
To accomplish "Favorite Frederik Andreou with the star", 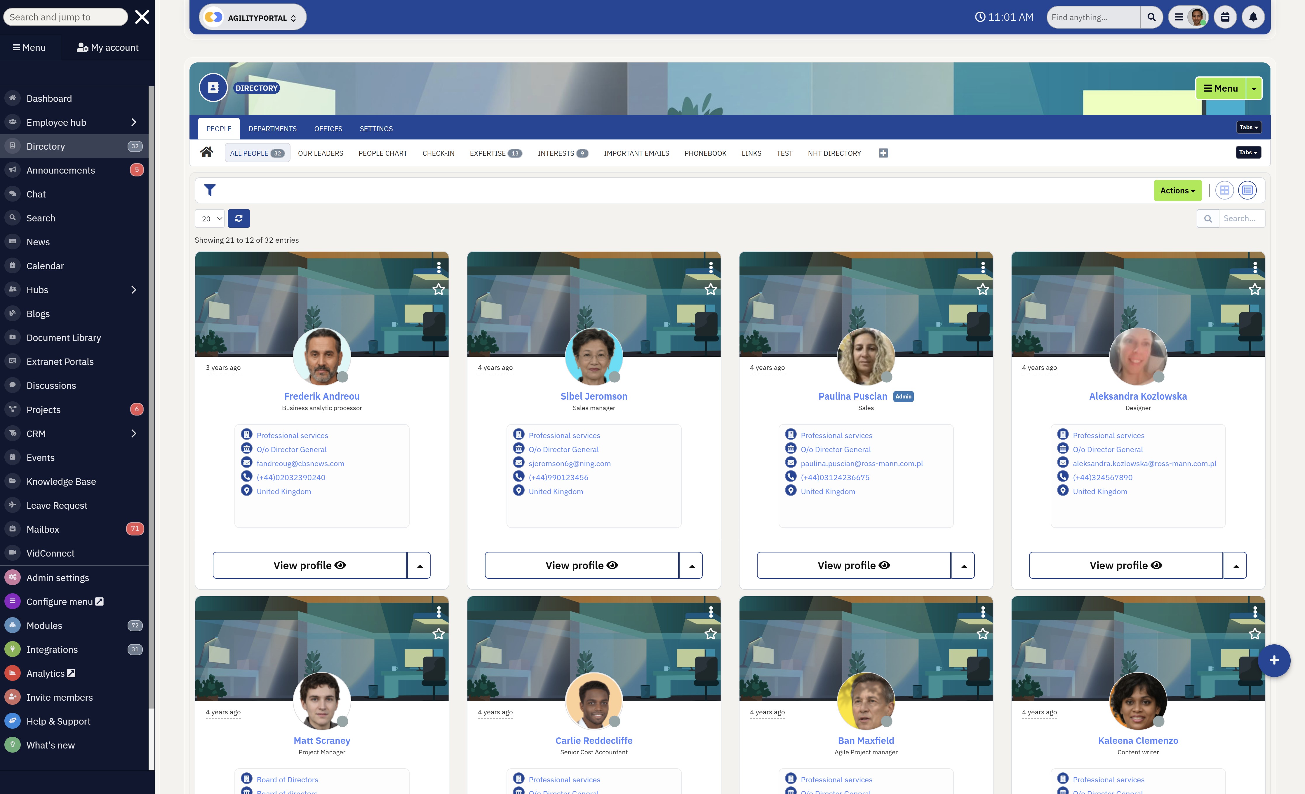I will click(x=439, y=289).
